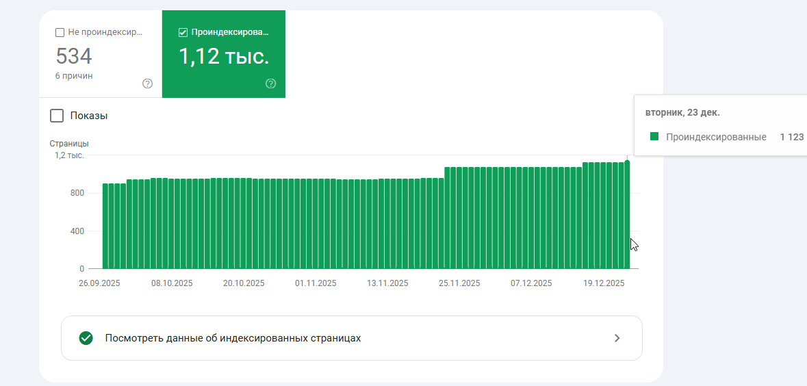The width and height of the screenshot is (807, 386).
Task: Click the 08.10.2025 axis date label
Action: click(172, 283)
